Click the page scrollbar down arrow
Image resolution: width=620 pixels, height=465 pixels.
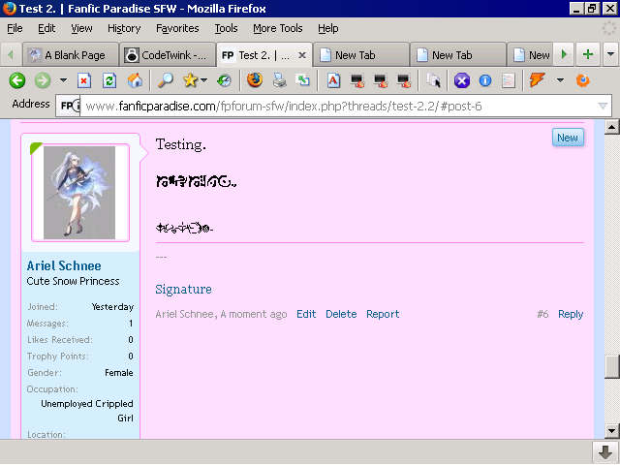(611, 431)
